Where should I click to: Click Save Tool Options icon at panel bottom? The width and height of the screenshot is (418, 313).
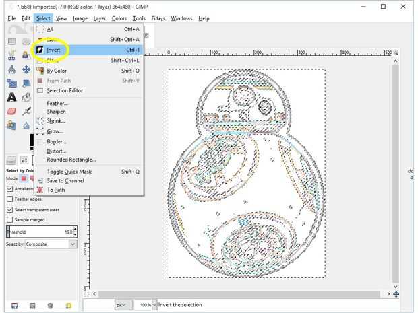(x=14, y=306)
